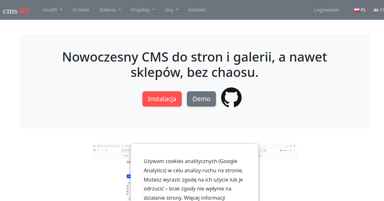384x201 pixels.
Task: Switch language to Polish (PL flag)
Action: pyautogui.click(x=360, y=10)
